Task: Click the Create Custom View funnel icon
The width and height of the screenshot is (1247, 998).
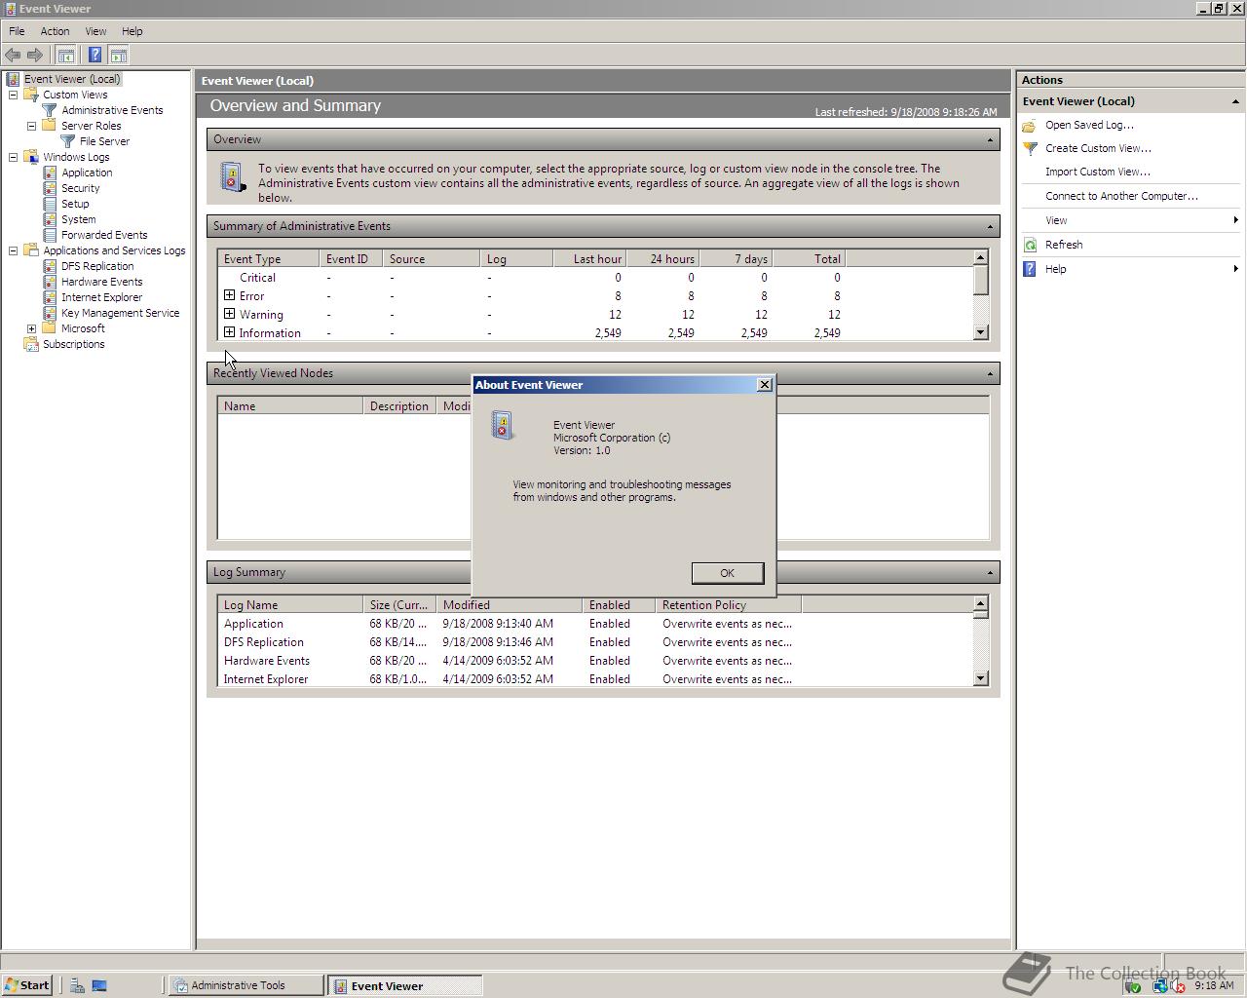Action: click(x=1030, y=148)
